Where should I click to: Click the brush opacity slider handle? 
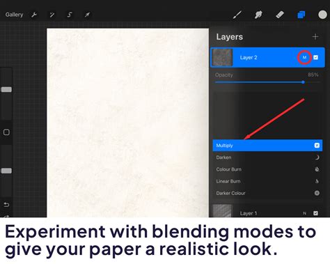pos(6,171)
